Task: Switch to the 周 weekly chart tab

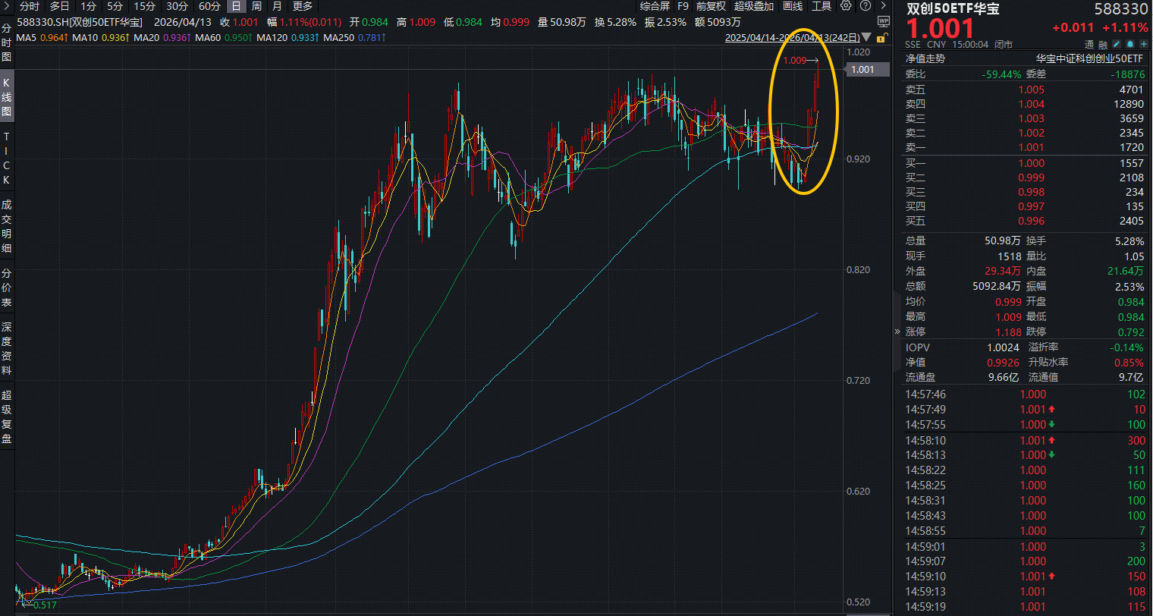Action: (x=256, y=6)
